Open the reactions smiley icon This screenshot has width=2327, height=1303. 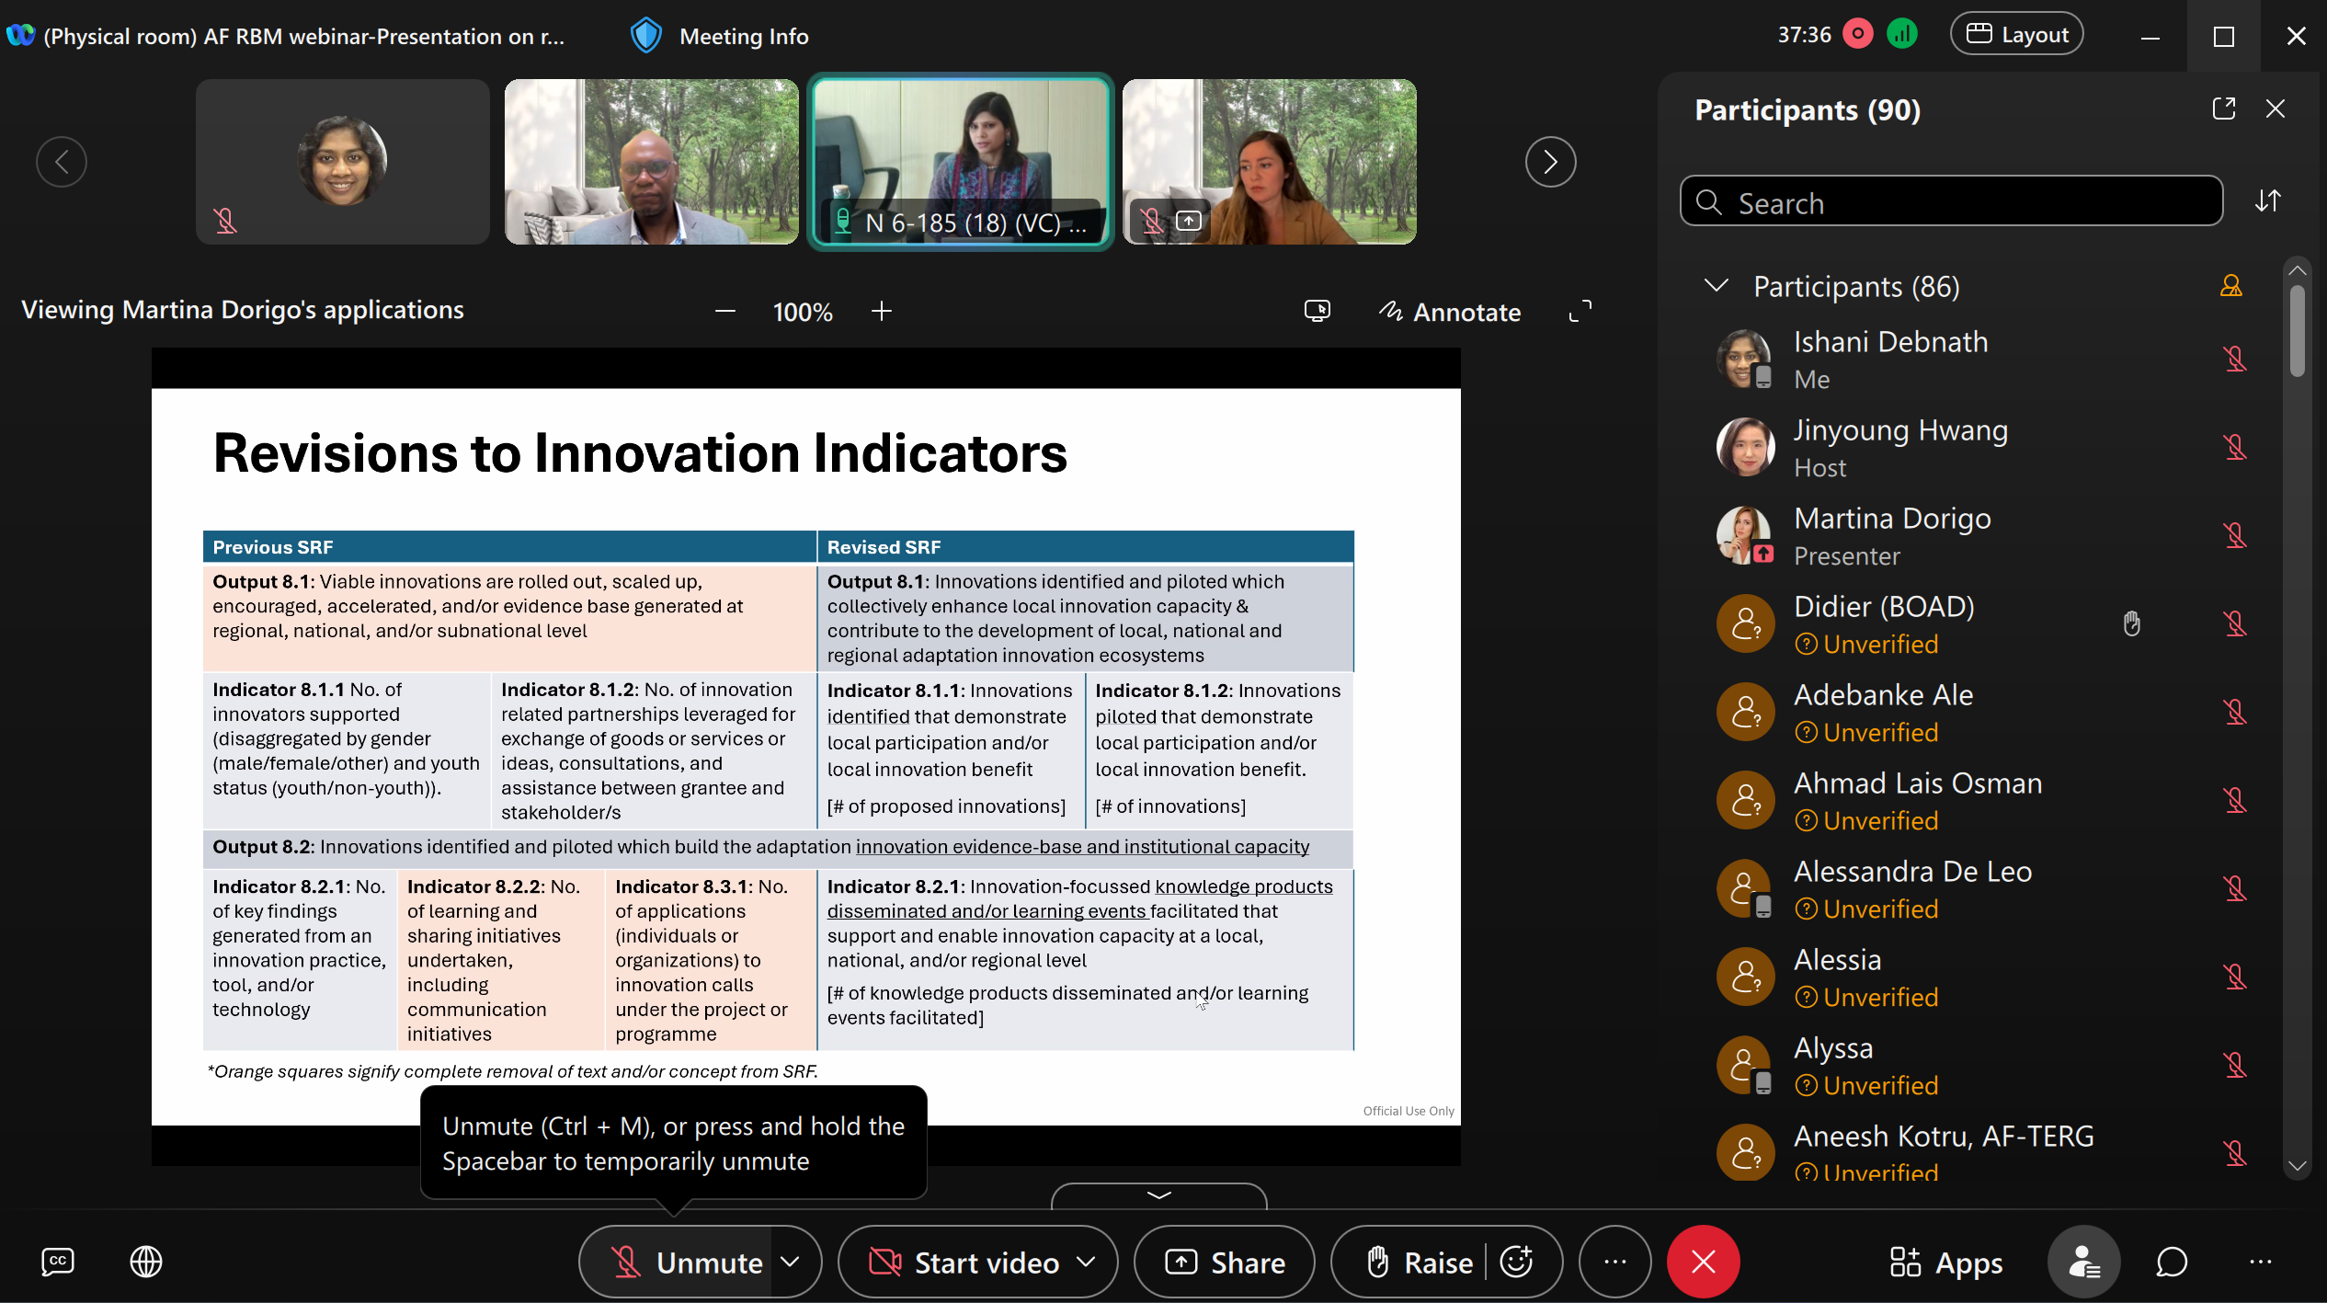click(1516, 1262)
